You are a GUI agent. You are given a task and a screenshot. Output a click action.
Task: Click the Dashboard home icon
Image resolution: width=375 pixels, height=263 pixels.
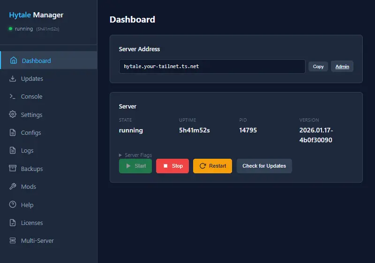(14, 61)
